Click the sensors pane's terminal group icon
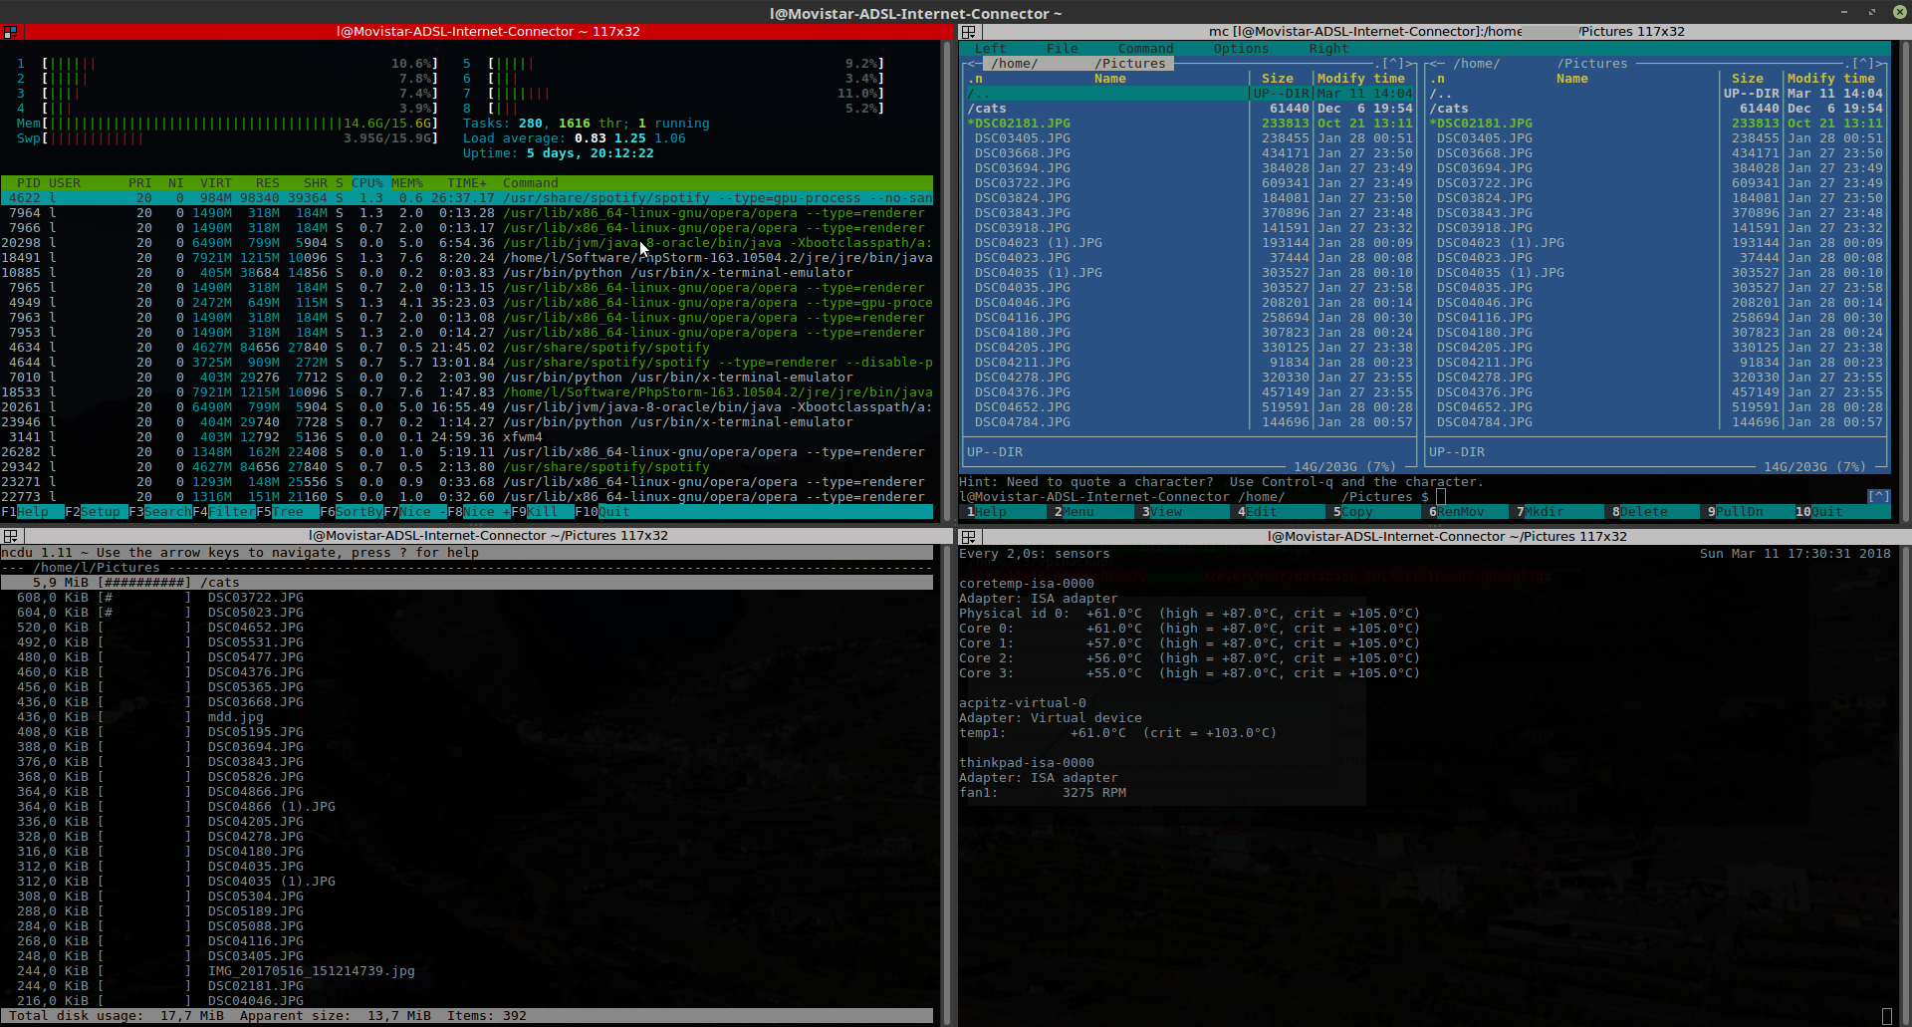 coord(968,536)
